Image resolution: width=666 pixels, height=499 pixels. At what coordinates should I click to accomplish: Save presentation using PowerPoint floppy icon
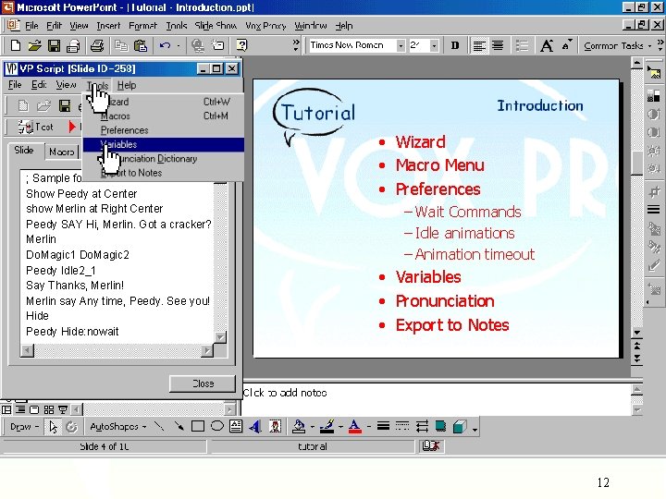54,45
